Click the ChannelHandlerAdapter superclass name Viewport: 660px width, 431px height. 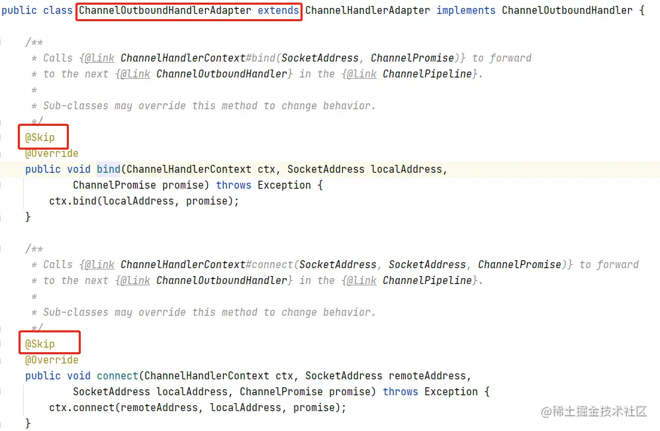(x=367, y=11)
